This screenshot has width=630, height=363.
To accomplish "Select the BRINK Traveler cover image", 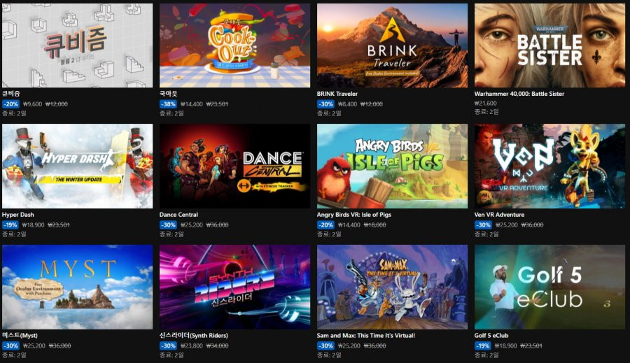I will click(x=392, y=45).
